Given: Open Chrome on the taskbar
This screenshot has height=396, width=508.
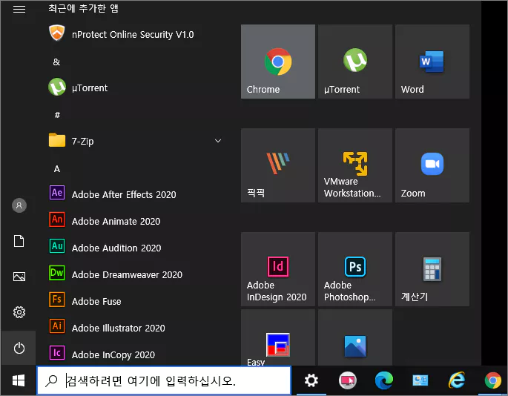Looking at the screenshot, I should click(x=492, y=380).
